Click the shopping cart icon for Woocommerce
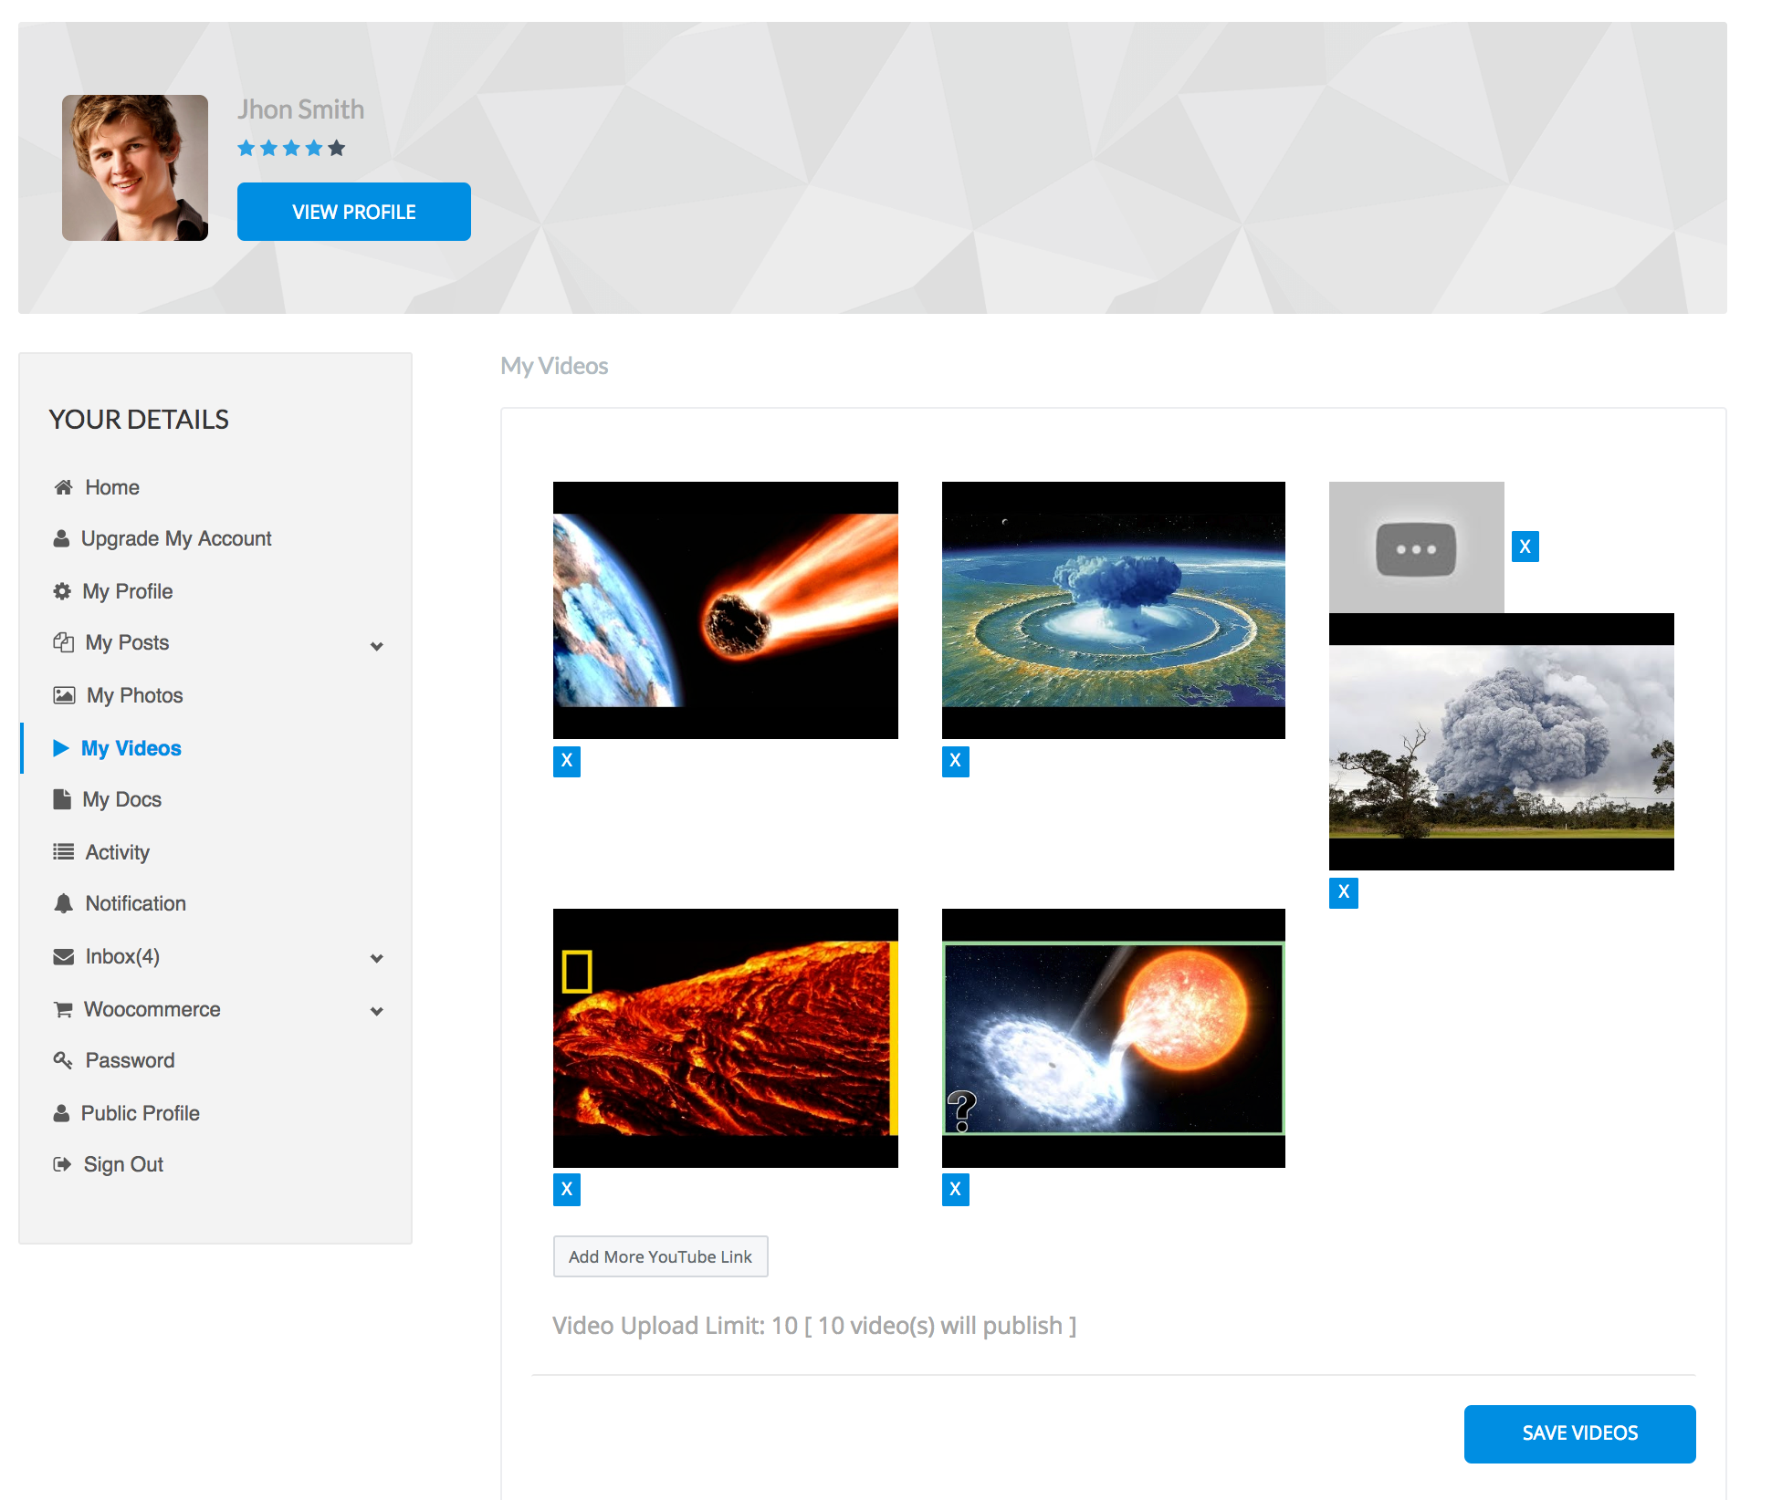Viewport: 1782px width, 1500px height. click(63, 1009)
